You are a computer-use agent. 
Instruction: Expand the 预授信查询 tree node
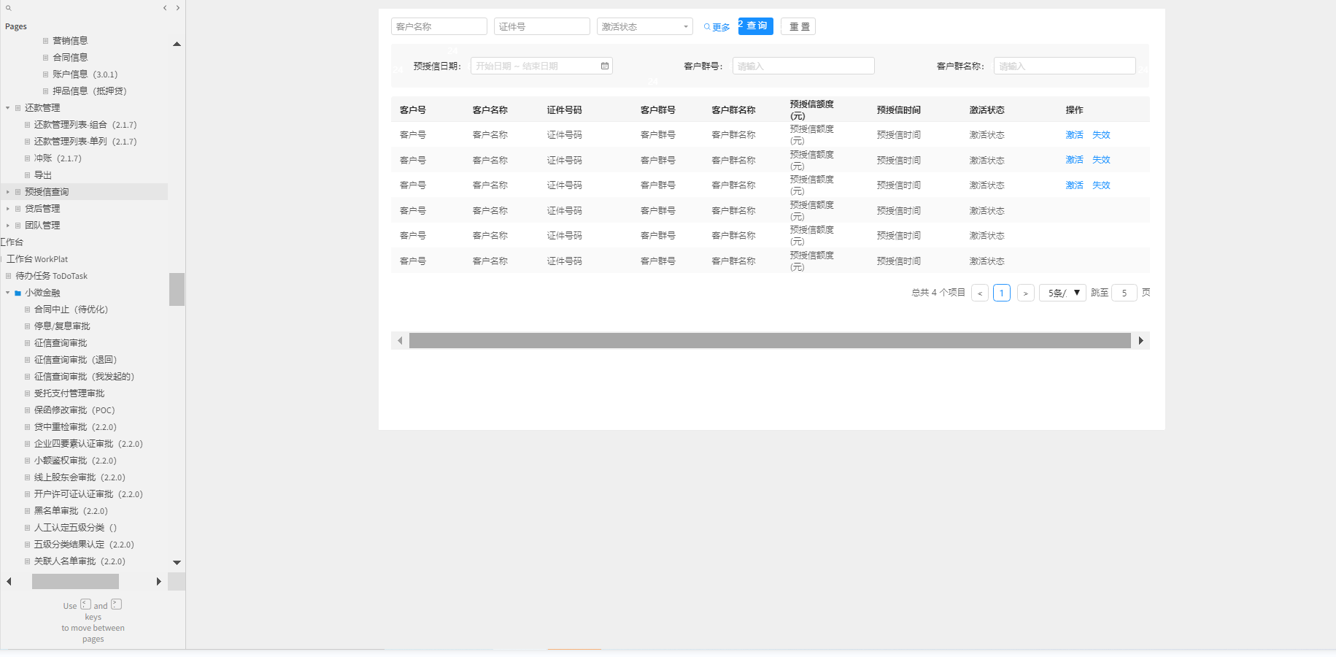click(x=8, y=192)
